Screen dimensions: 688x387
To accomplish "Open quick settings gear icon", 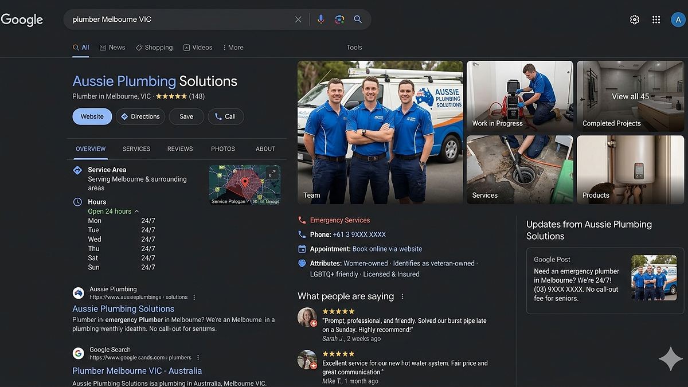I will [x=635, y=19].
